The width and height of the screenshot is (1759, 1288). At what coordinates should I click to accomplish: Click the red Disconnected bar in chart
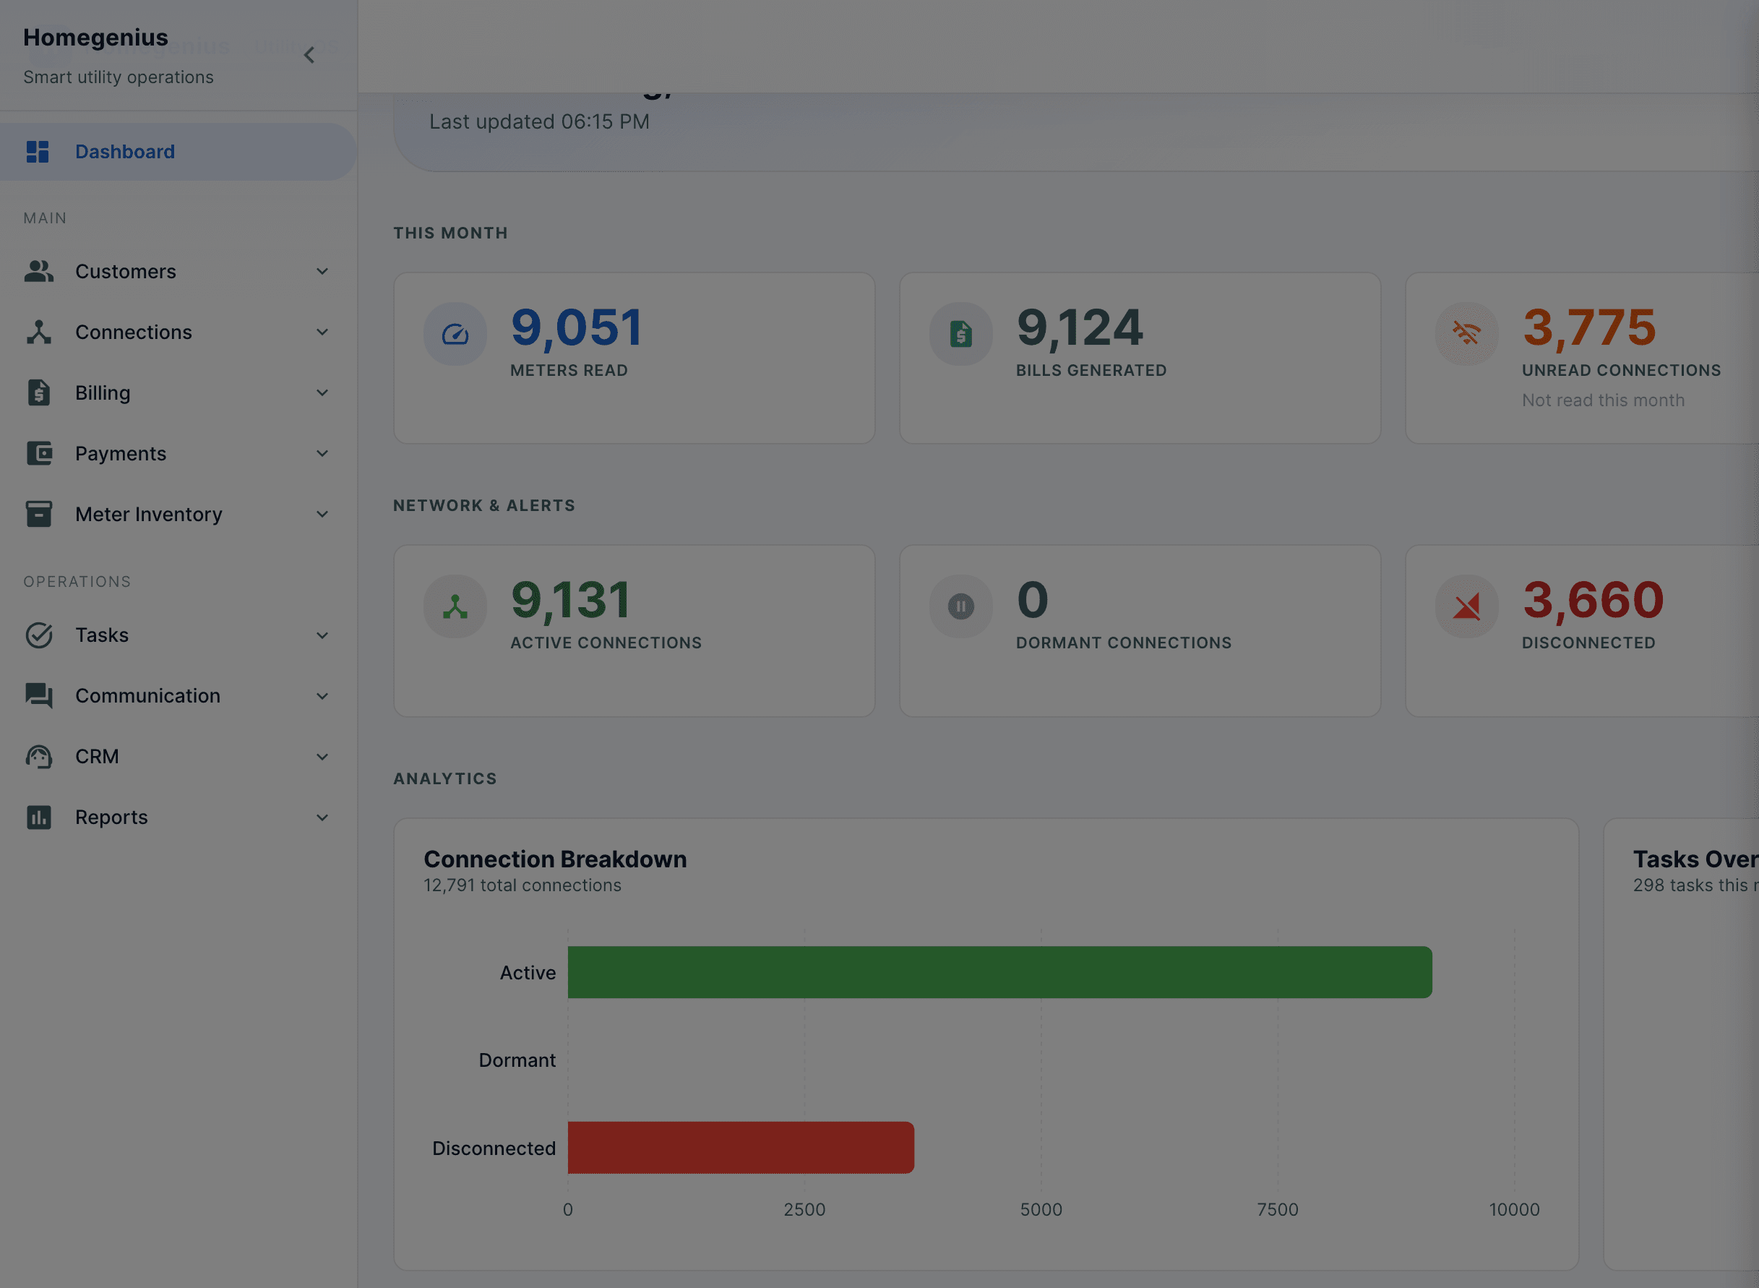(x=741, y=1148)
